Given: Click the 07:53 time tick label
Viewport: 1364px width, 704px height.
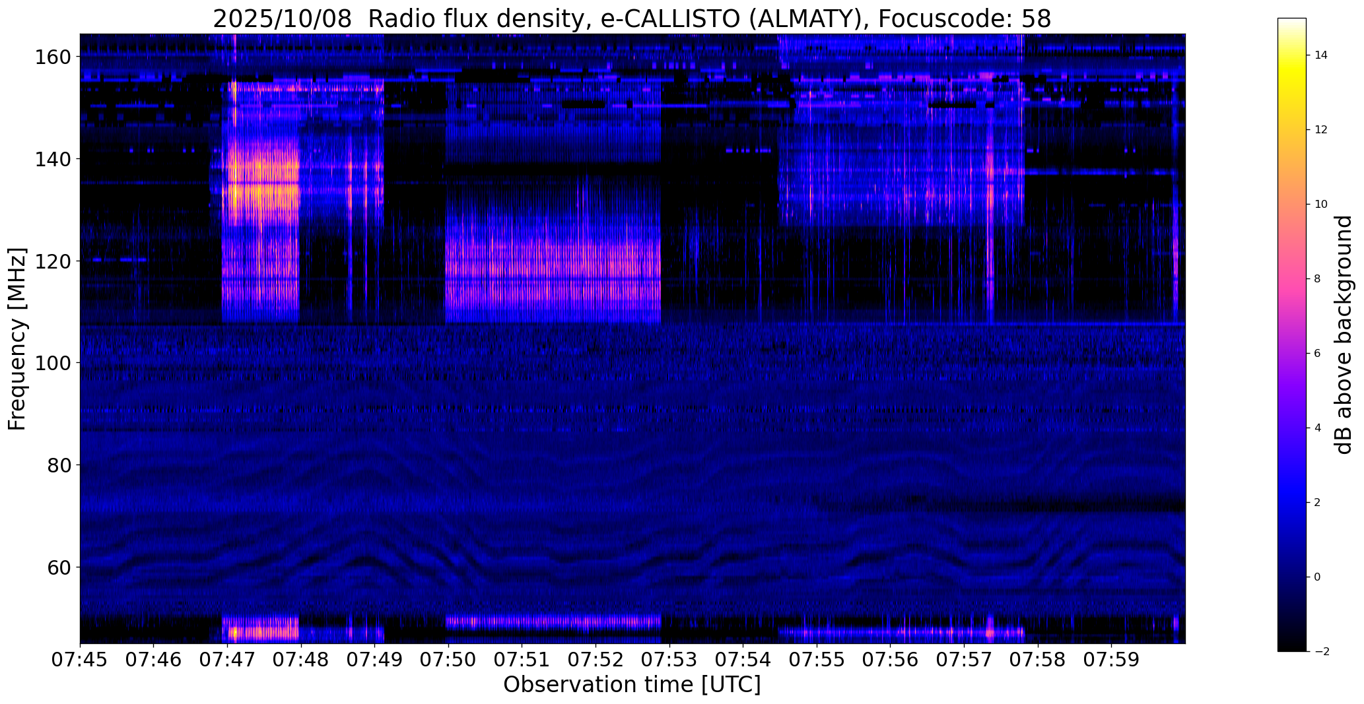Looking at the screenshot, I should tap(669, 660).
